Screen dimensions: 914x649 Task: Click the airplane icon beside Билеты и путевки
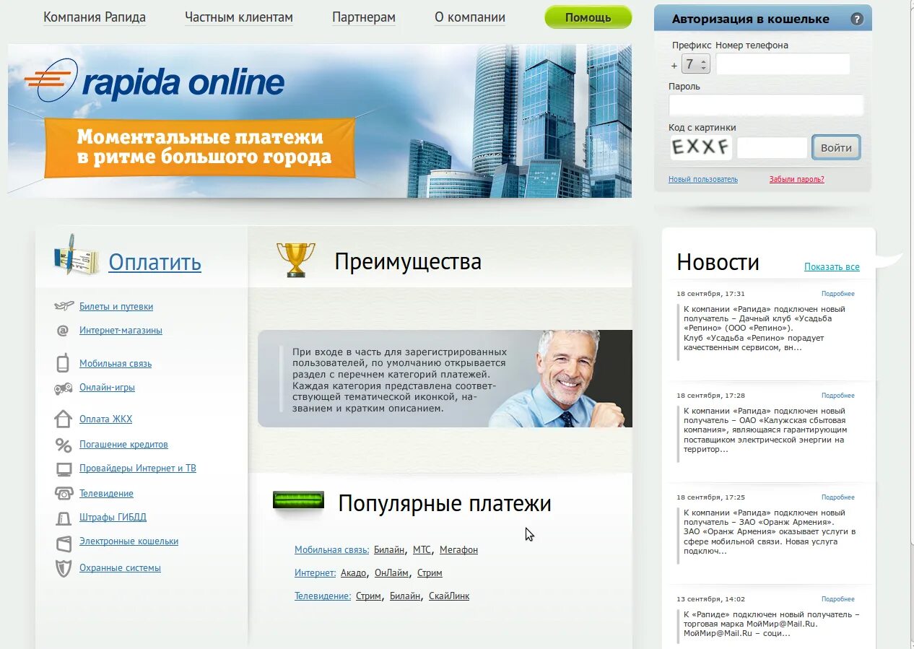[x=64, y=306]
